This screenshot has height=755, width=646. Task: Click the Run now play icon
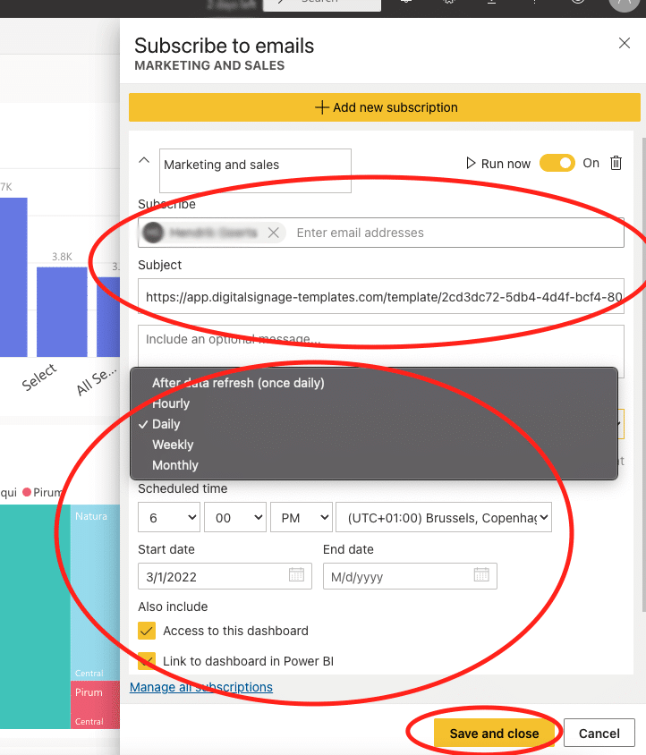tap(471, 163)
